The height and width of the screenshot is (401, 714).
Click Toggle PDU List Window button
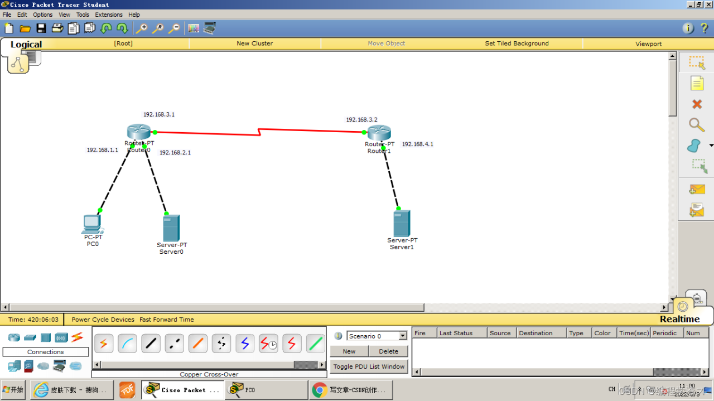[369, 366]
